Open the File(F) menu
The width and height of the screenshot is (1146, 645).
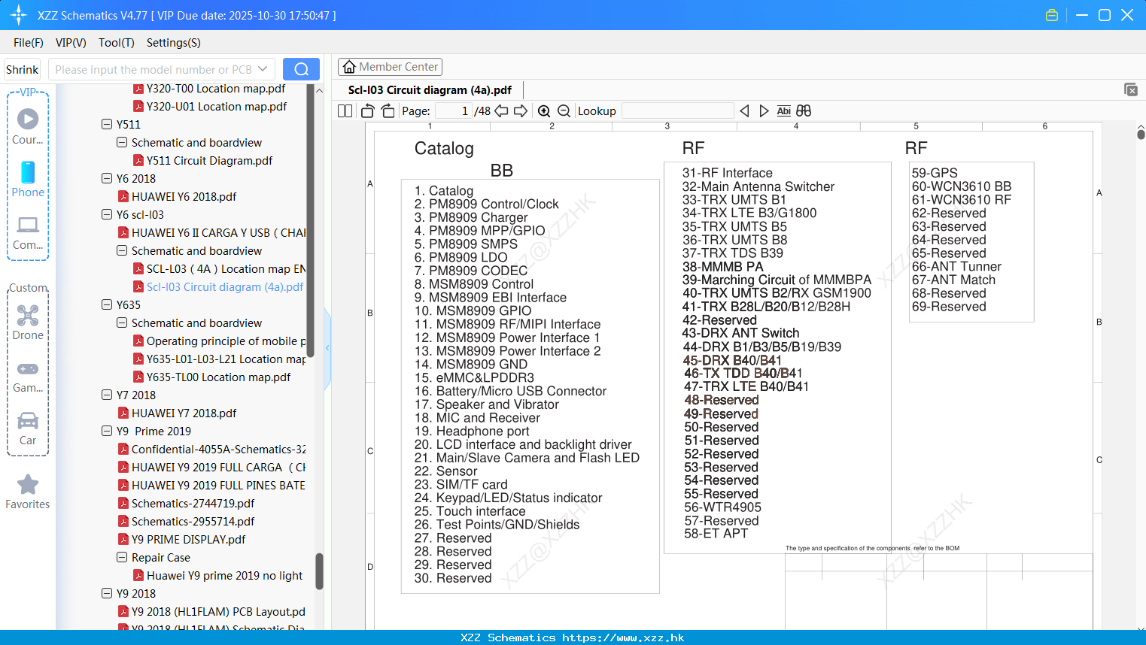(29, 43)
